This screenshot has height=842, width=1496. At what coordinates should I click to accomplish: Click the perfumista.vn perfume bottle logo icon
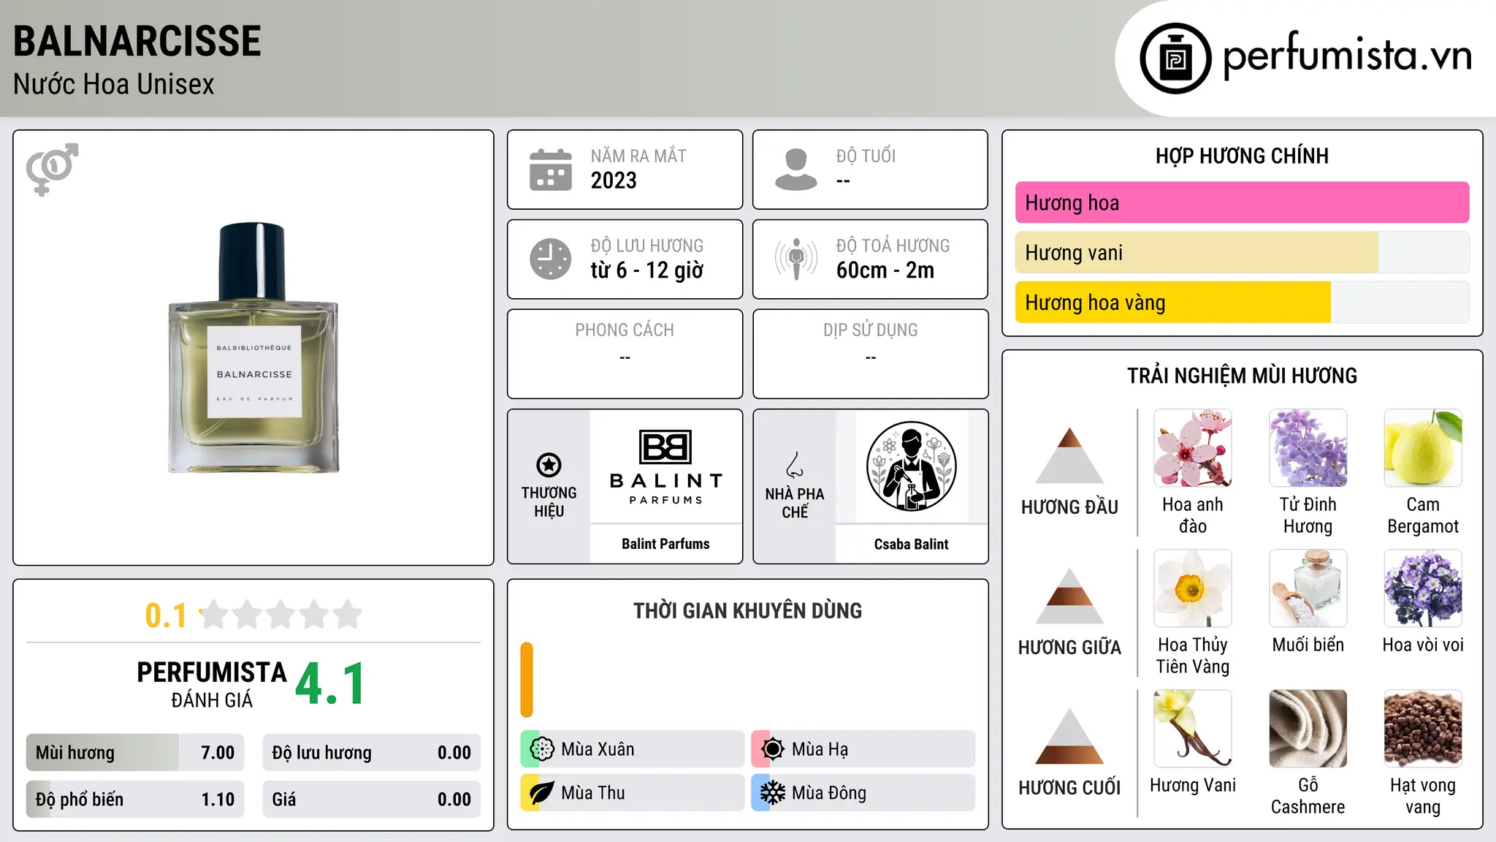(x=1175, y=58)
